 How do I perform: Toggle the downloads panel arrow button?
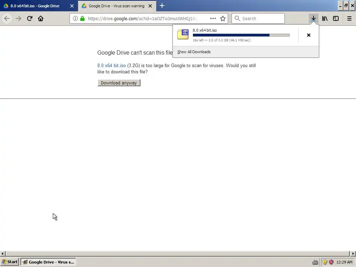click(x=313, y=18)
